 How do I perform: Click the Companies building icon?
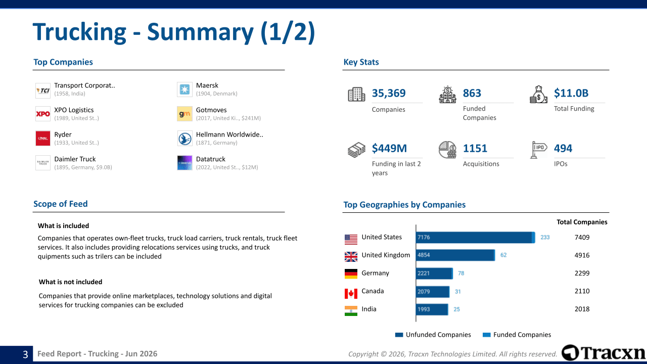[356, 95]
